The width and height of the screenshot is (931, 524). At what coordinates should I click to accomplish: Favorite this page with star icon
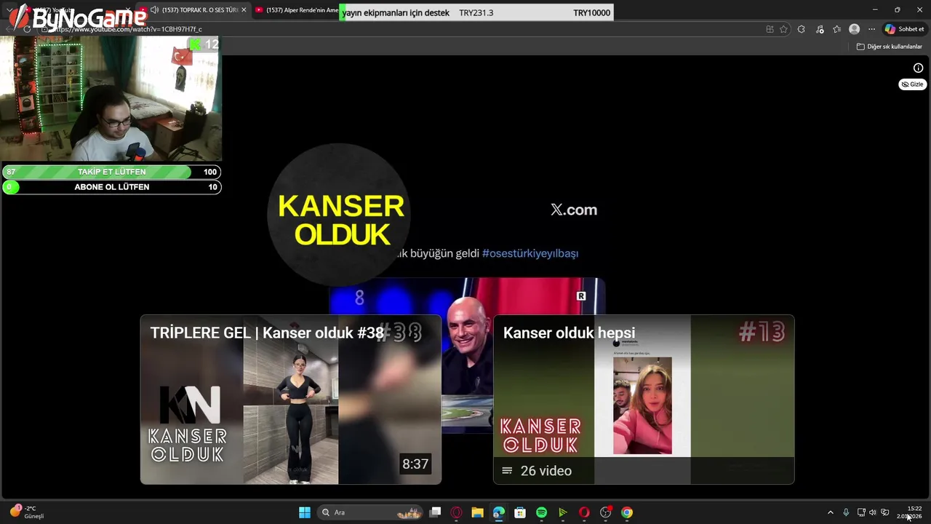pyautogui.click(x=783, y=29)
